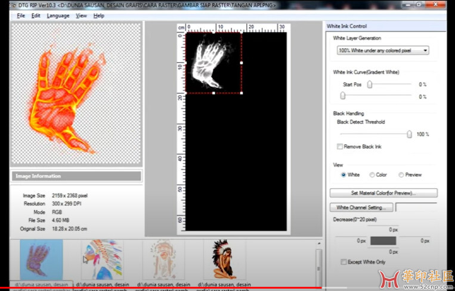Enable the Remove Black Ink checkbox

(x=340, y=146)
